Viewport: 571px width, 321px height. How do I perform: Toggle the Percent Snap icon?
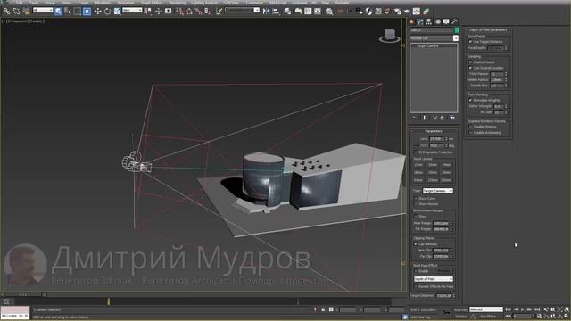198,12
